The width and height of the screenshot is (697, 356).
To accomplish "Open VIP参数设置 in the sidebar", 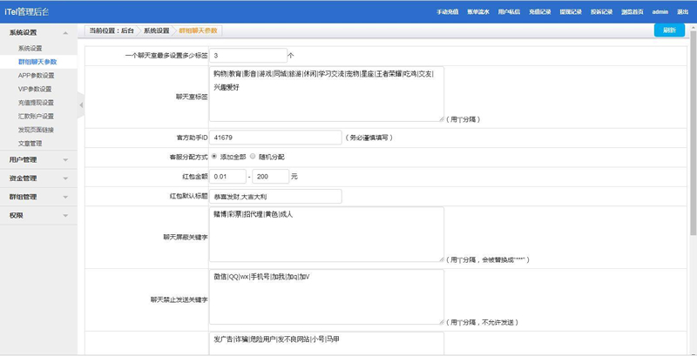I will pyautogui.click(x=35, y=89).
